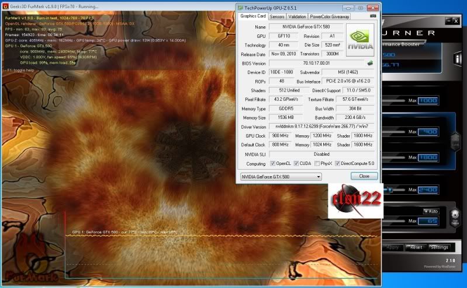Click the Subvendor value MSI (1462)

(348, 72)
